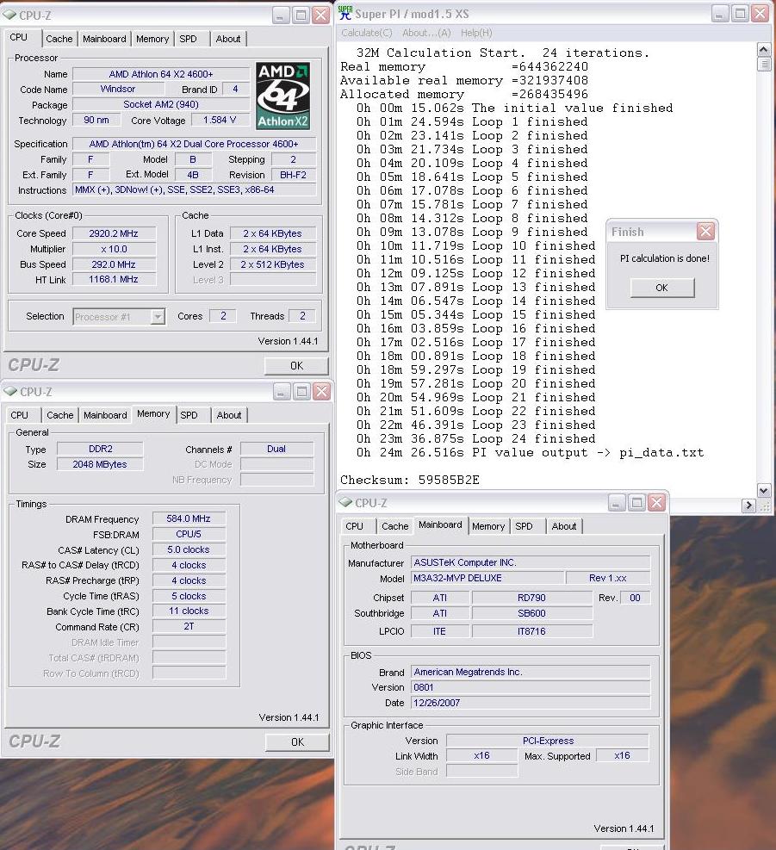Select Cache tab in Mainboard CPU-Z window

[394, 526]
